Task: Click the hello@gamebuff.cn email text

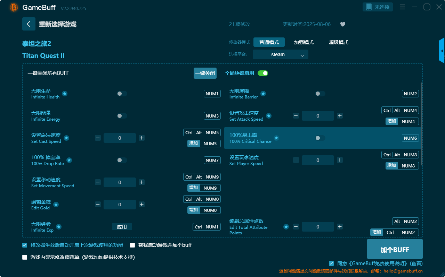Action: pyautogui.click(x=403, y=271)
